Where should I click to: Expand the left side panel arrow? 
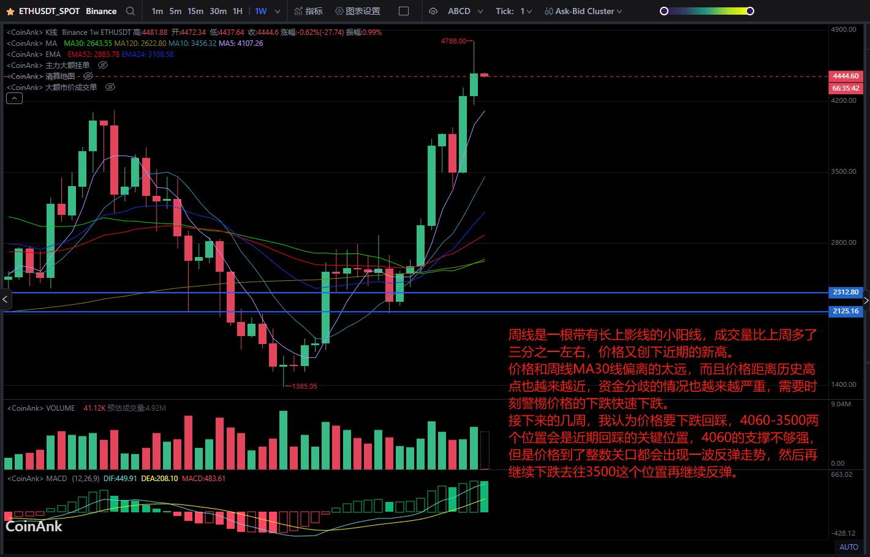coord(5,299)
